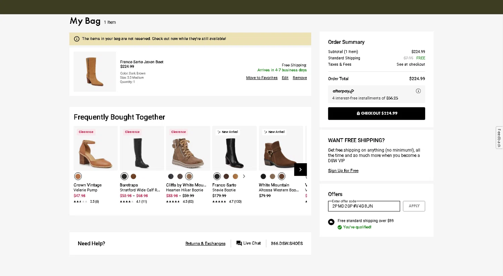Click the Clearance badge on Velerie Pump

[x=86, y=132]
